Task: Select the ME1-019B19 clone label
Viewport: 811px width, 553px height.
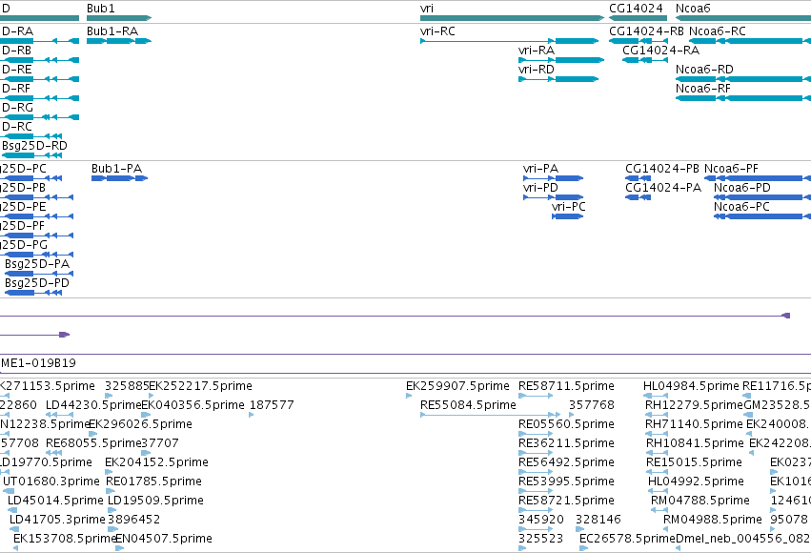Action: tap(39, 363)
